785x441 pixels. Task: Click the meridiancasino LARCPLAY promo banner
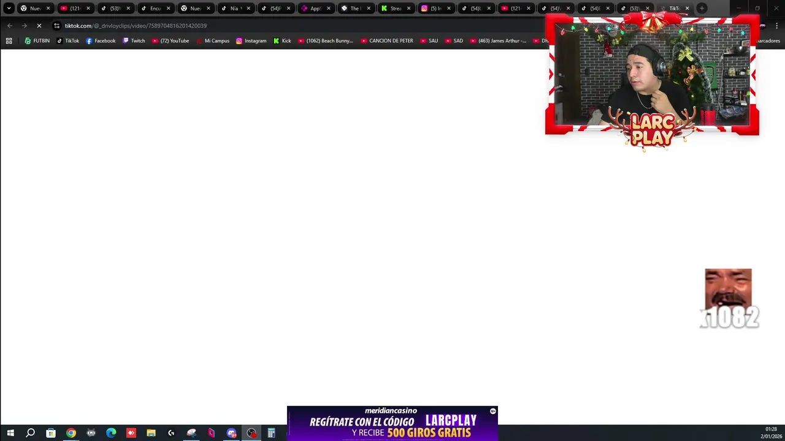point(392,423)
